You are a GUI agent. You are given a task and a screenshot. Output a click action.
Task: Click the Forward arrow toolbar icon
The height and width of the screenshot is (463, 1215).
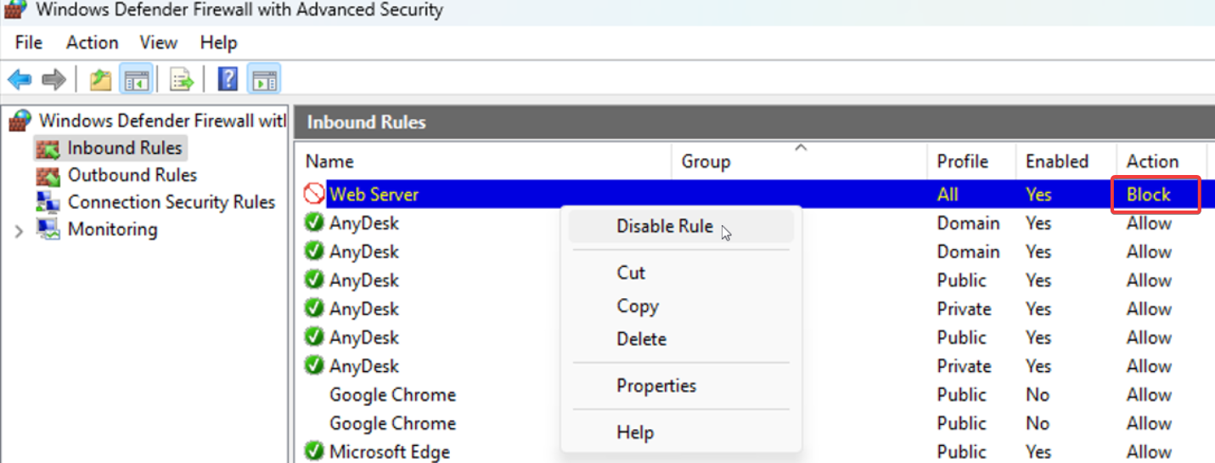click(53, 81)
